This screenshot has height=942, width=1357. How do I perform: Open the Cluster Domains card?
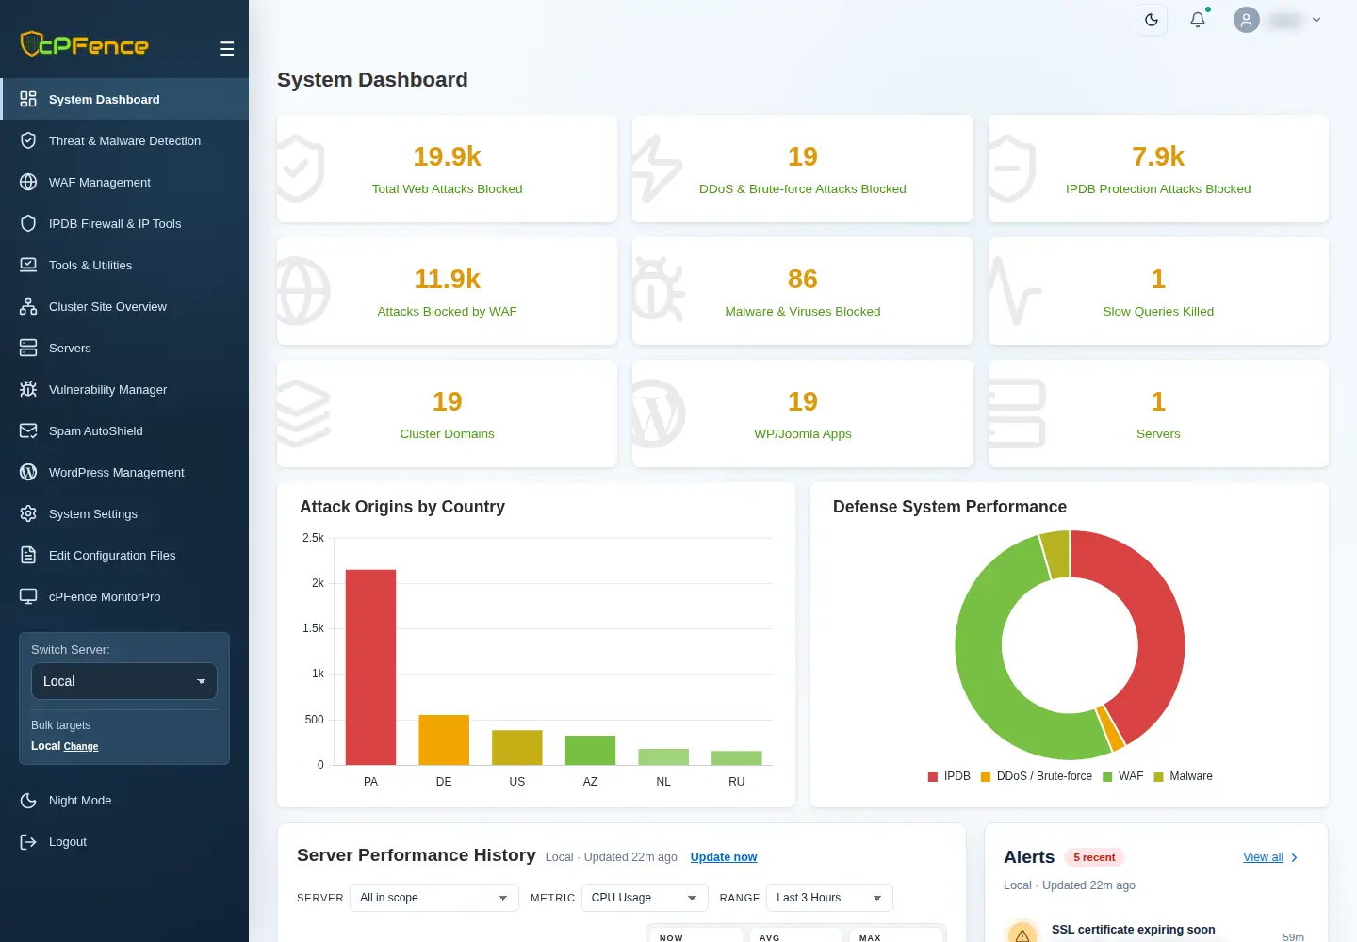click(447, 414)
